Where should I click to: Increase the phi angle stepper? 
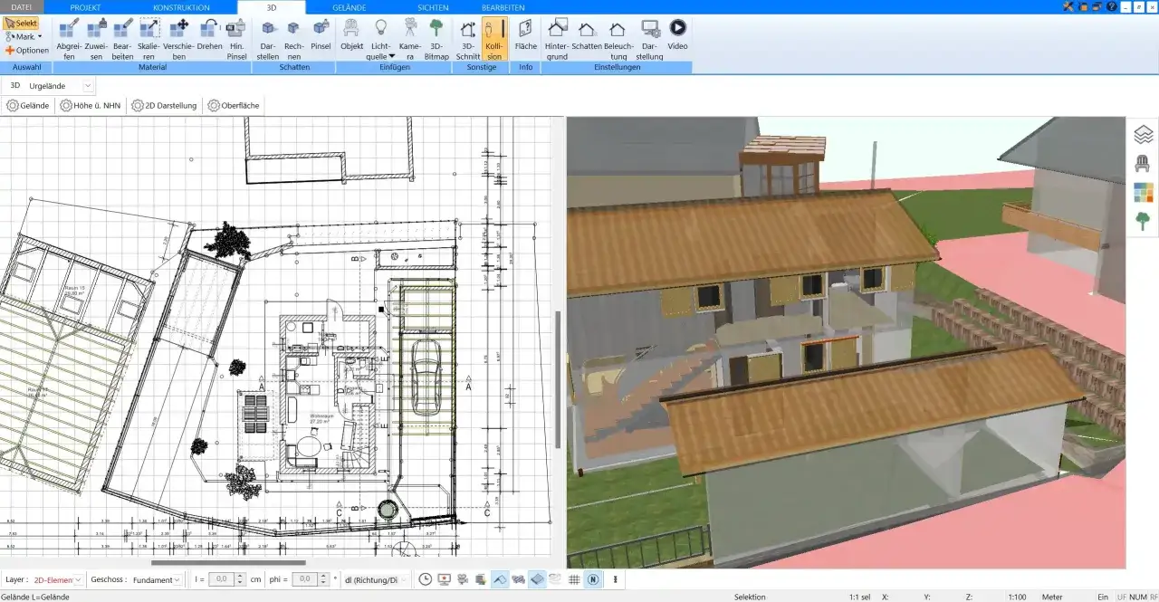click(323, 576)
